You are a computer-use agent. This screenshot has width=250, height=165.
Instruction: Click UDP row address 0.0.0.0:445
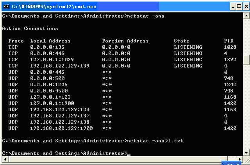pos(47,72)
